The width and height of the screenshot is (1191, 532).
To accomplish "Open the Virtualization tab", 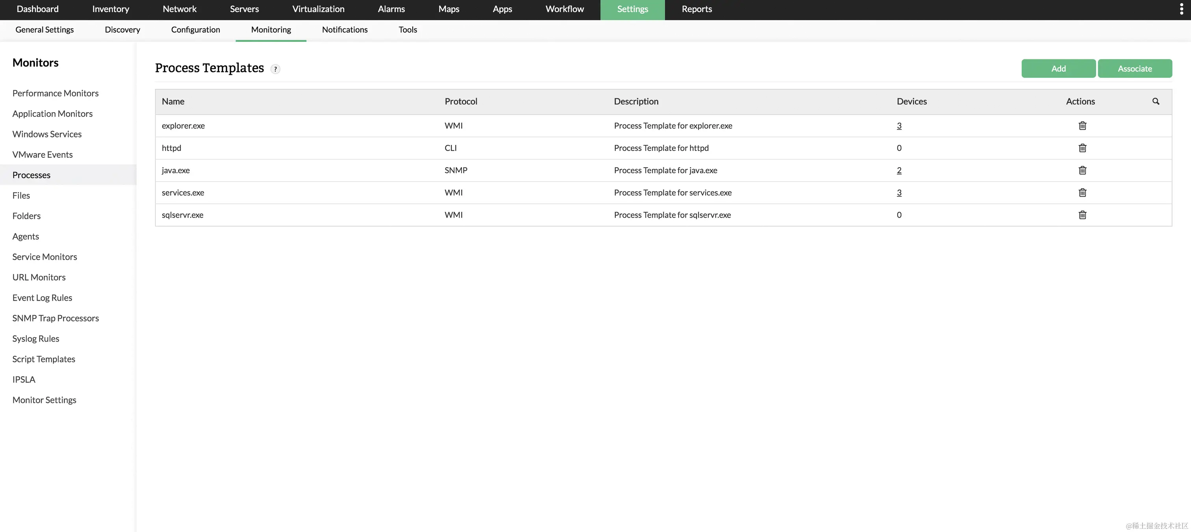I will point(318,9).
